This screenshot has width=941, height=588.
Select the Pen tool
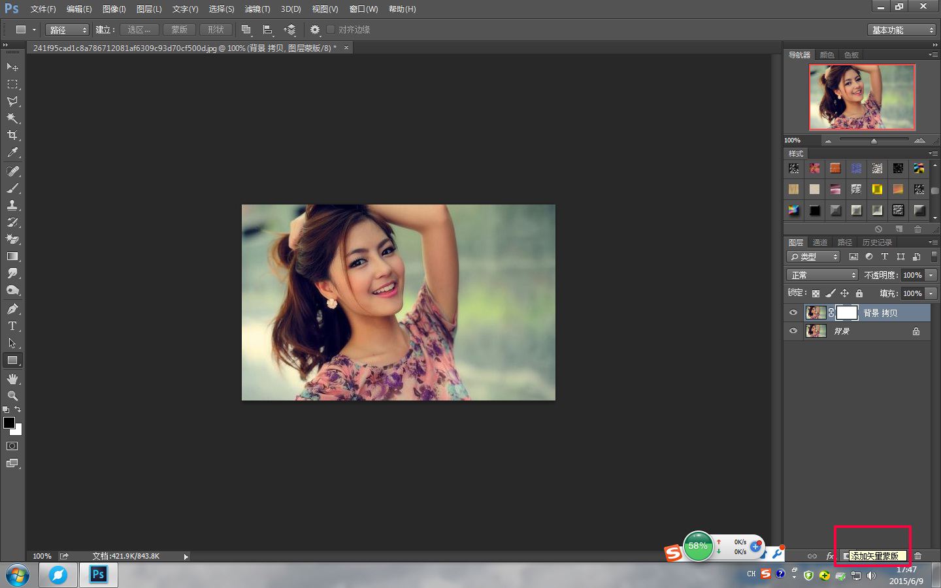12,309
